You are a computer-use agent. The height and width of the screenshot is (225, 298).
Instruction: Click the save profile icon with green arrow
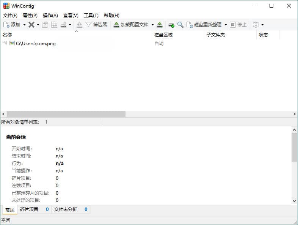point(160,25)
